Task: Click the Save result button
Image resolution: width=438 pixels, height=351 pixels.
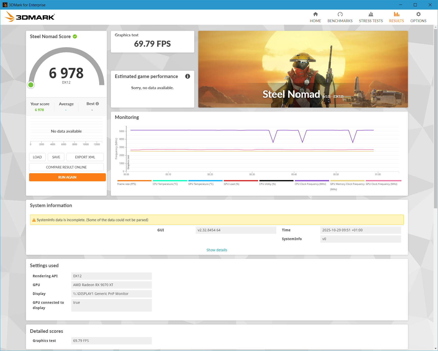Action: [56, 157]
